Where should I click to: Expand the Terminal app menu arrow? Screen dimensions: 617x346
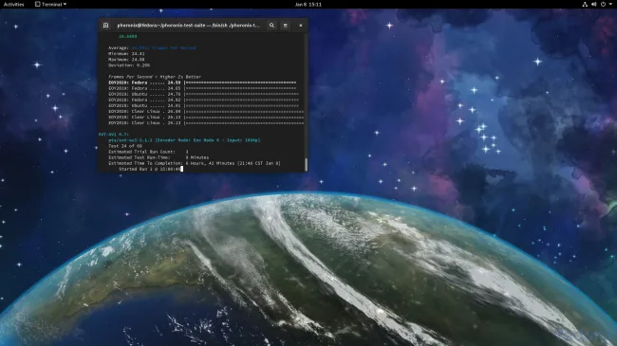(x=65, y=5)
